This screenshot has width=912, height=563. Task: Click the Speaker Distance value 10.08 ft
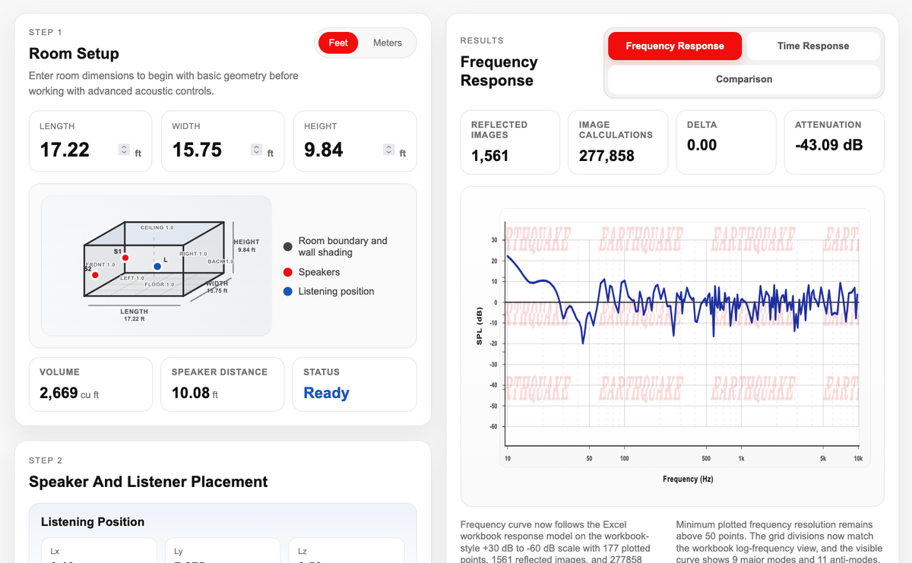point(195,393)
